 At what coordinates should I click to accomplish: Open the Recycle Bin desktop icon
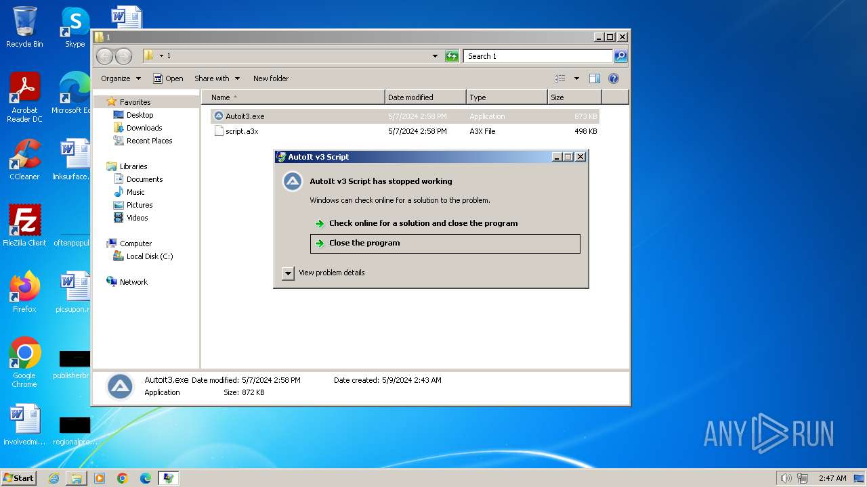(24, 27)
